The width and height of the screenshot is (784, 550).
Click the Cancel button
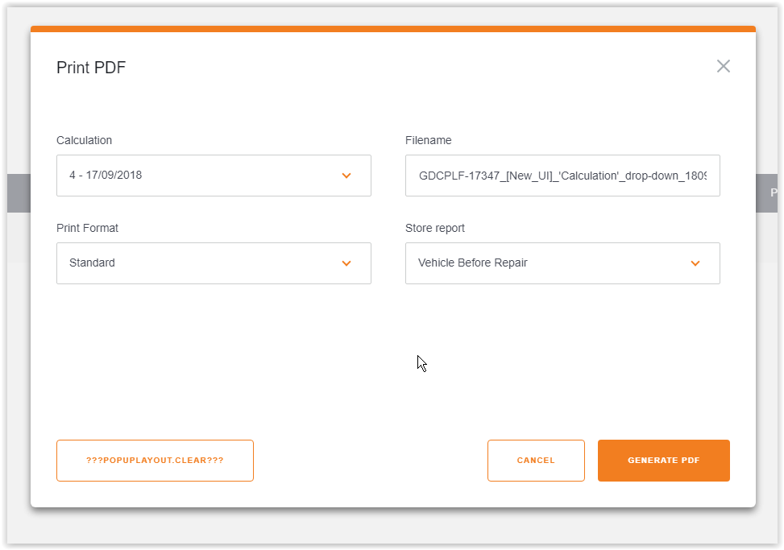pos(536,460)
